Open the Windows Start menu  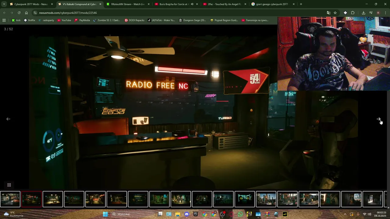105,214
